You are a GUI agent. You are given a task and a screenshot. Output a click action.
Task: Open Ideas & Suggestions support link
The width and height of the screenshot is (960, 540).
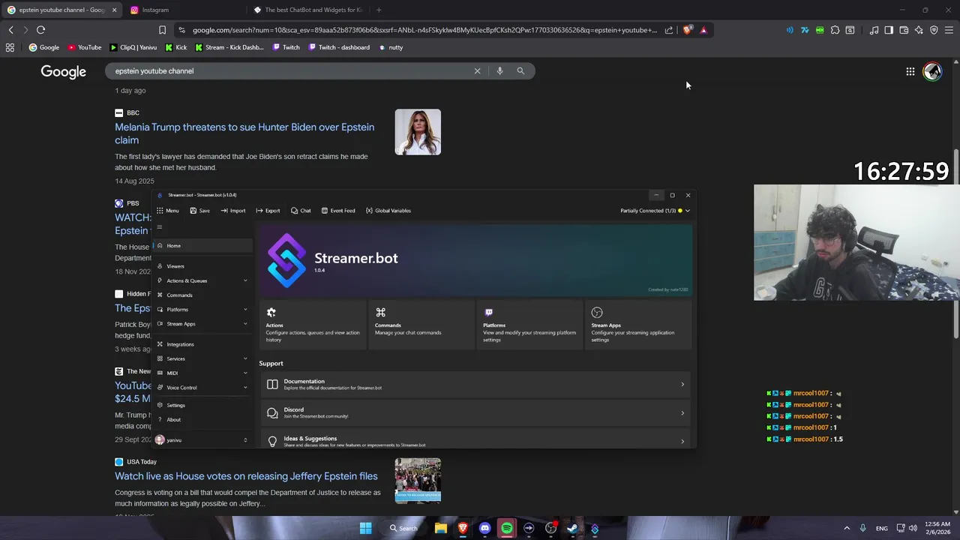[475, 441]
